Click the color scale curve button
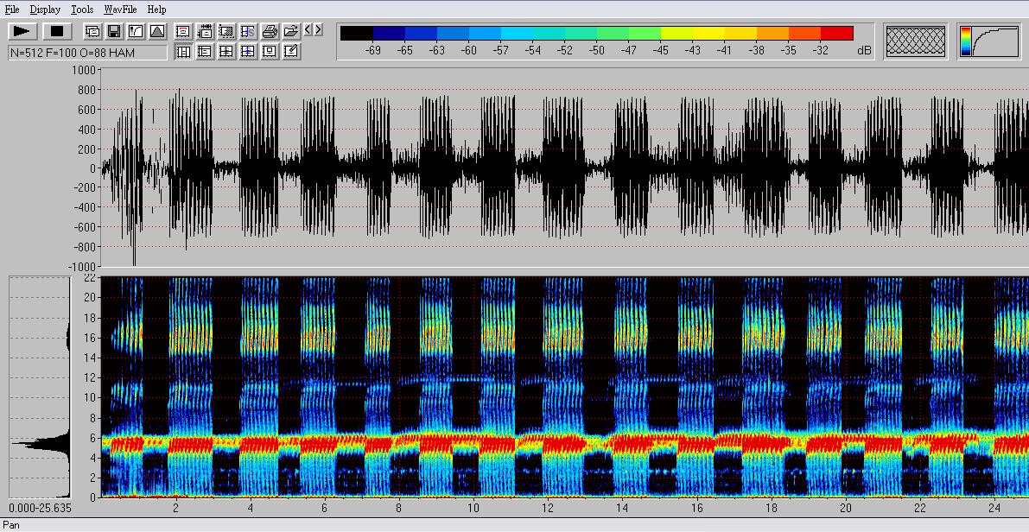 pyautogui.click(x=988, y=41)
